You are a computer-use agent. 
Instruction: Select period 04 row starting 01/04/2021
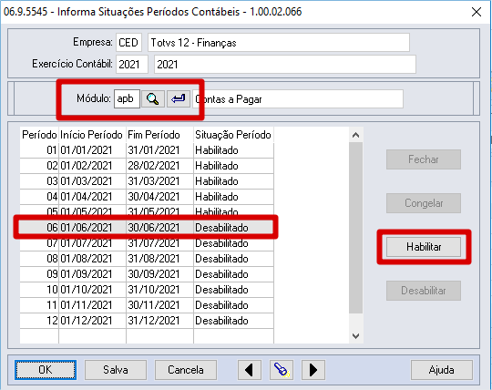coord(147,197)
